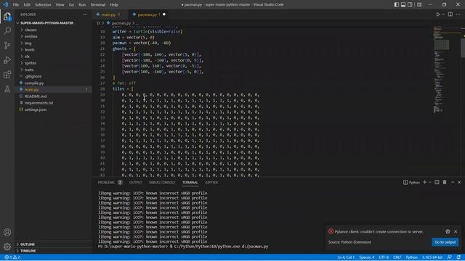Expand the Outline section

point(54,244)
